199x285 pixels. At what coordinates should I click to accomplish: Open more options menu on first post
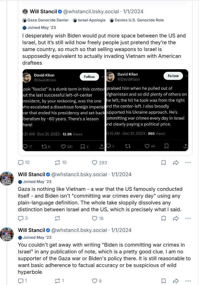(x=188, y=163)
